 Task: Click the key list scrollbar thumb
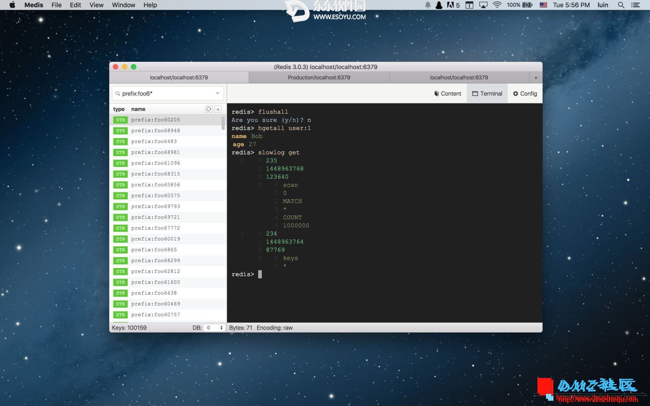point(223,123)
